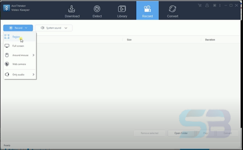Click the Open Folder button
Viewport: 243px width, 150px height.
coord(181,133)
